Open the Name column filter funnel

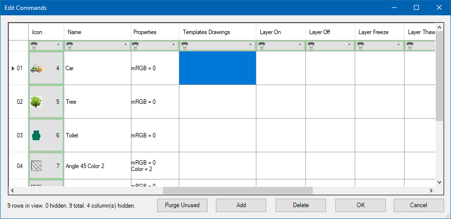coord(69,46)
